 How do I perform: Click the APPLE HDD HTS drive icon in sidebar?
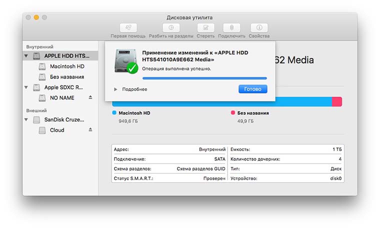[x=36, y=56]
